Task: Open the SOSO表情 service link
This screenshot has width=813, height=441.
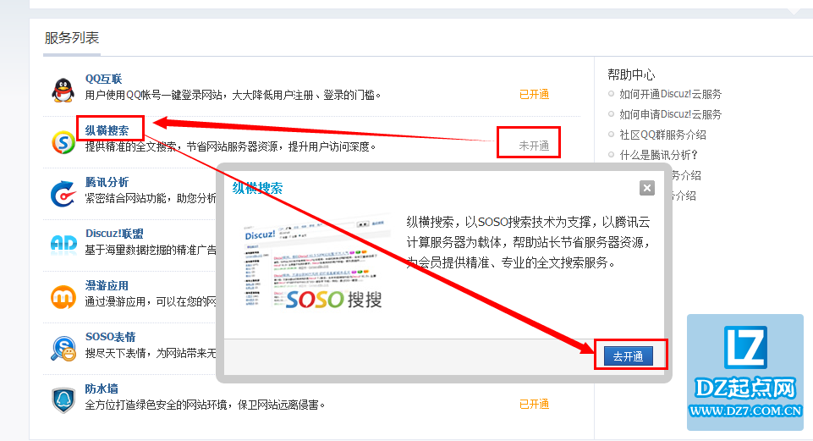Action: tap(111, 337)
